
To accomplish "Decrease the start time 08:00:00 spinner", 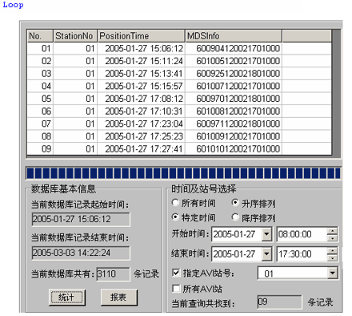I will 332,237.
